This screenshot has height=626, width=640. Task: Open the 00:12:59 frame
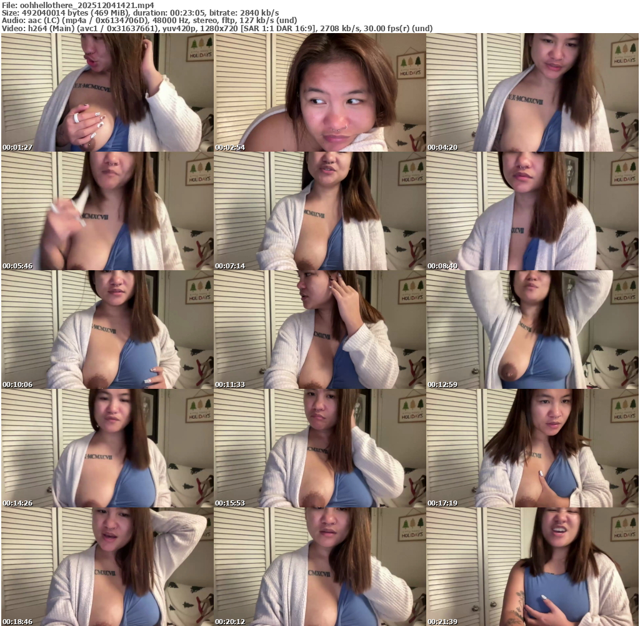click(532, 330)
